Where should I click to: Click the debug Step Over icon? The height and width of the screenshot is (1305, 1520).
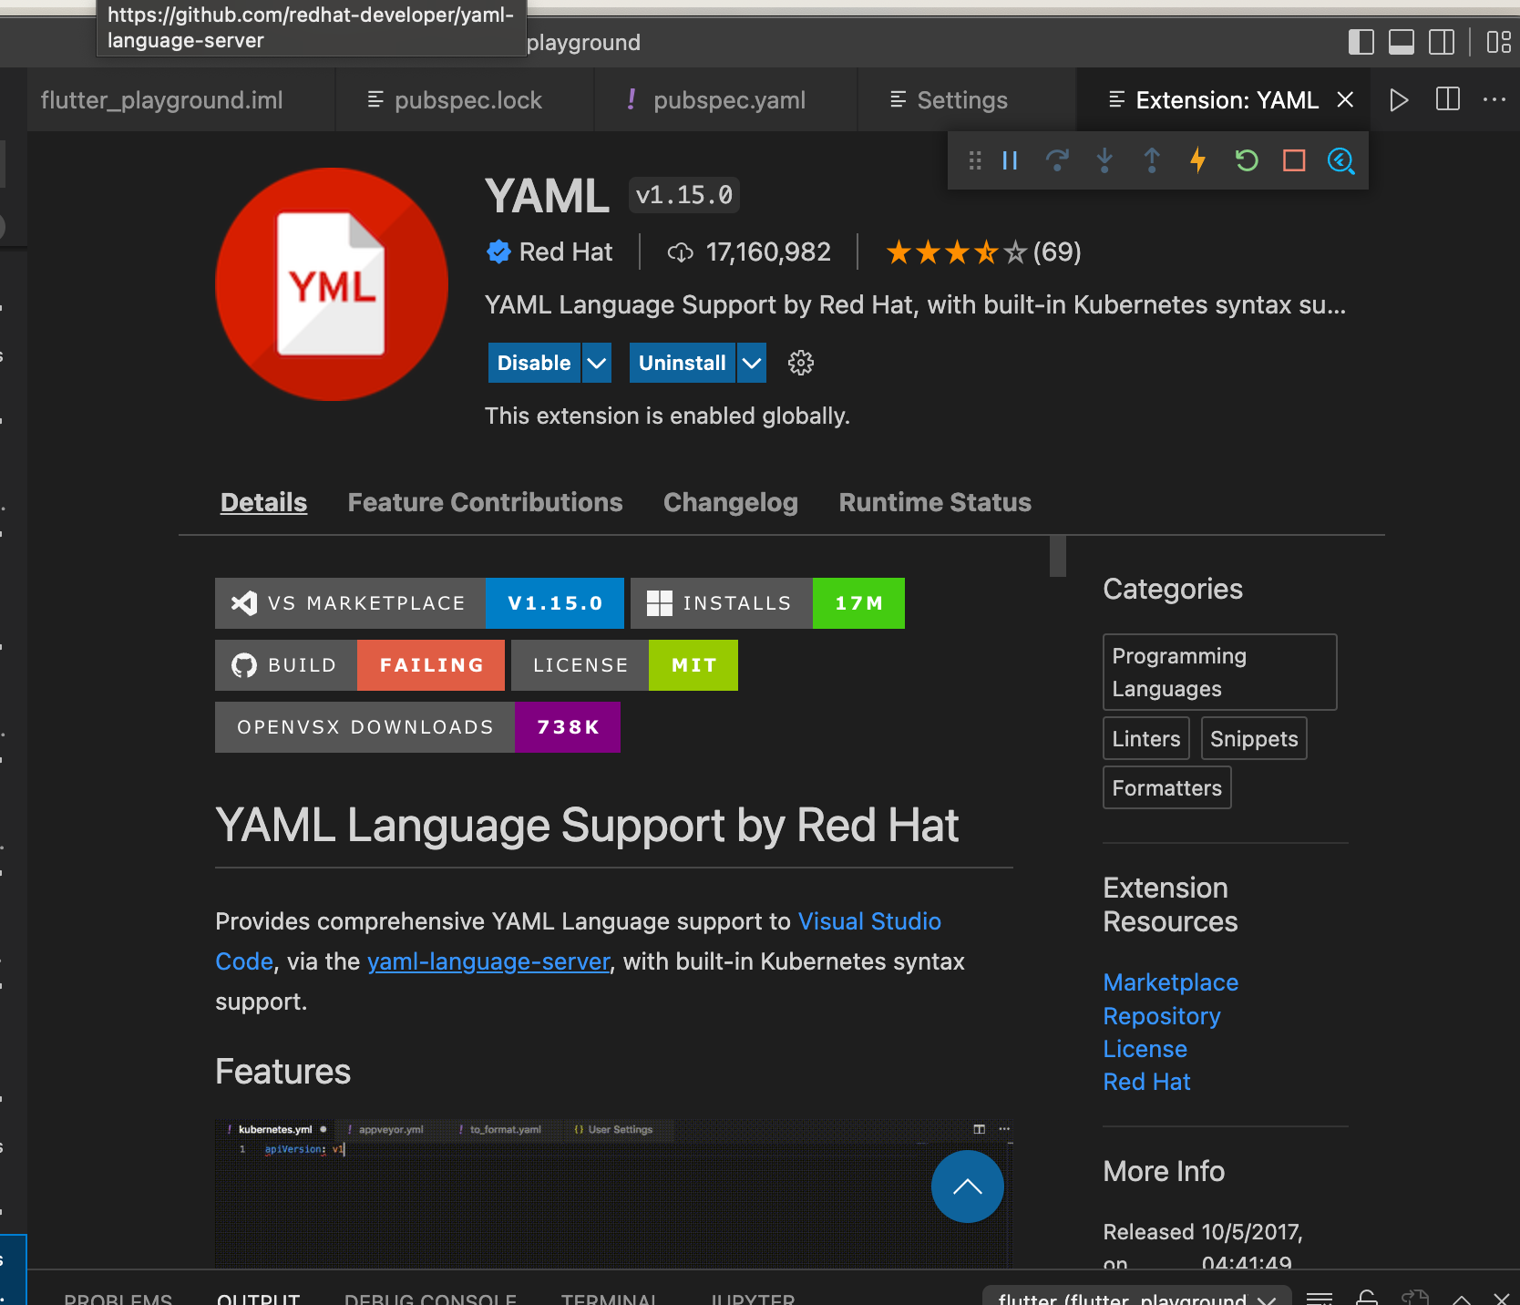(1057, 161)
